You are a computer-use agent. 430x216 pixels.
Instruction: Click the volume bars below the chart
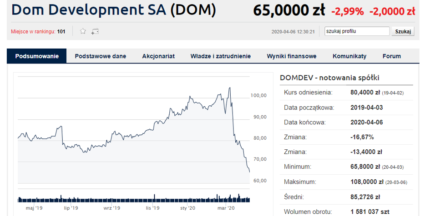click(x=134, y=199)
